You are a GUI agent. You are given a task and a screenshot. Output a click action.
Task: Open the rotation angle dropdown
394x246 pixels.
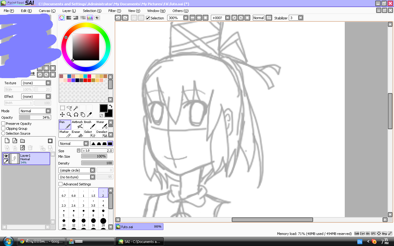pyautogui.click(x=227, y=18)
